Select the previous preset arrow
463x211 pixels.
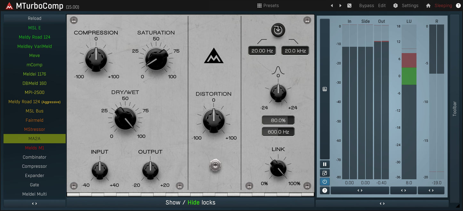(332, 5)
